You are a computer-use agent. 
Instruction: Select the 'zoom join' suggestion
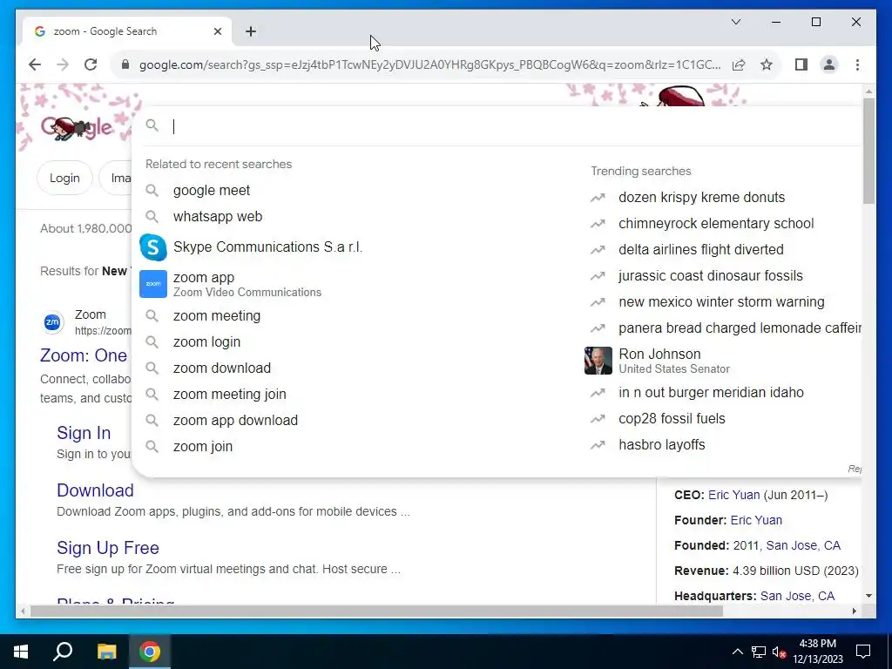[x=202, y=447]
